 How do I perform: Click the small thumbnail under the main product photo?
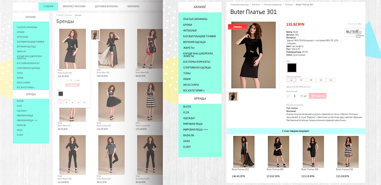click(233, 96)
